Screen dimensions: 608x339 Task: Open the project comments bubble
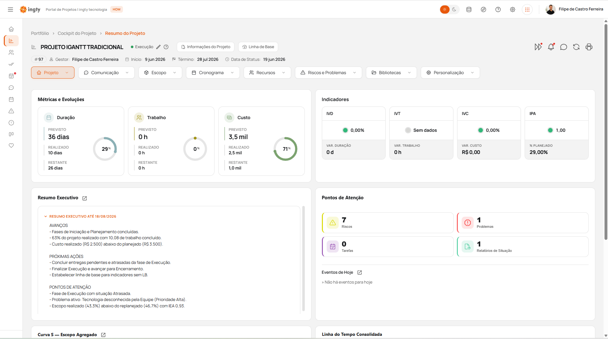564,47
